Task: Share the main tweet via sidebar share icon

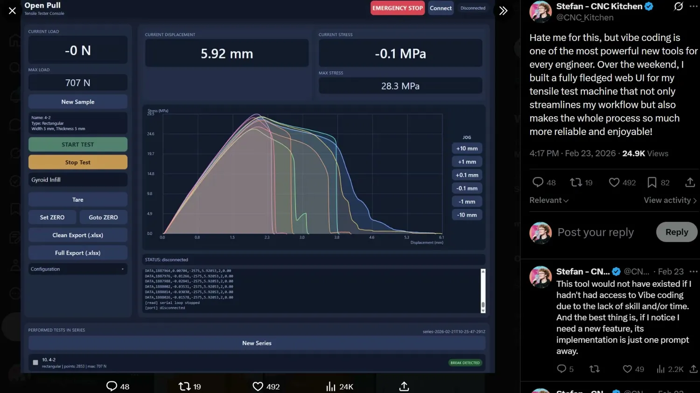Action: pyautogui.click(x=690, y=183)
